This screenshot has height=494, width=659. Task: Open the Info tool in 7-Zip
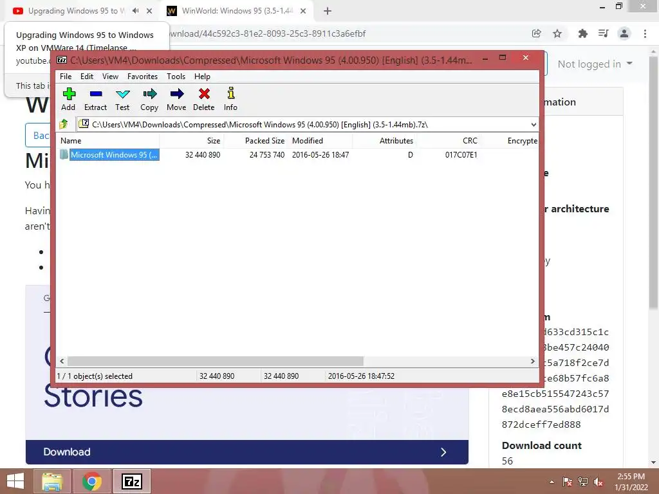[230, 99]
